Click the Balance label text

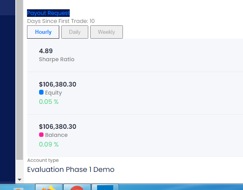tap(56, 135)
